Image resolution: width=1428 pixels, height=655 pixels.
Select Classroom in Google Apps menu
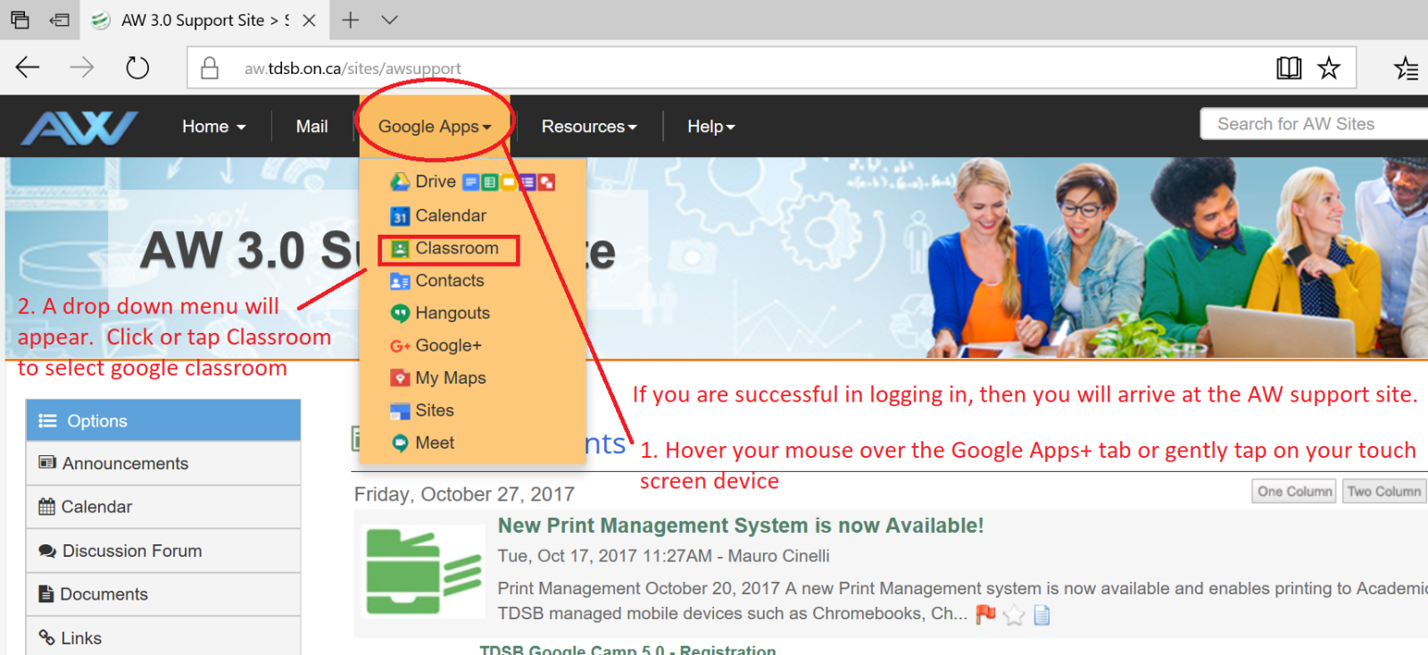457,248
